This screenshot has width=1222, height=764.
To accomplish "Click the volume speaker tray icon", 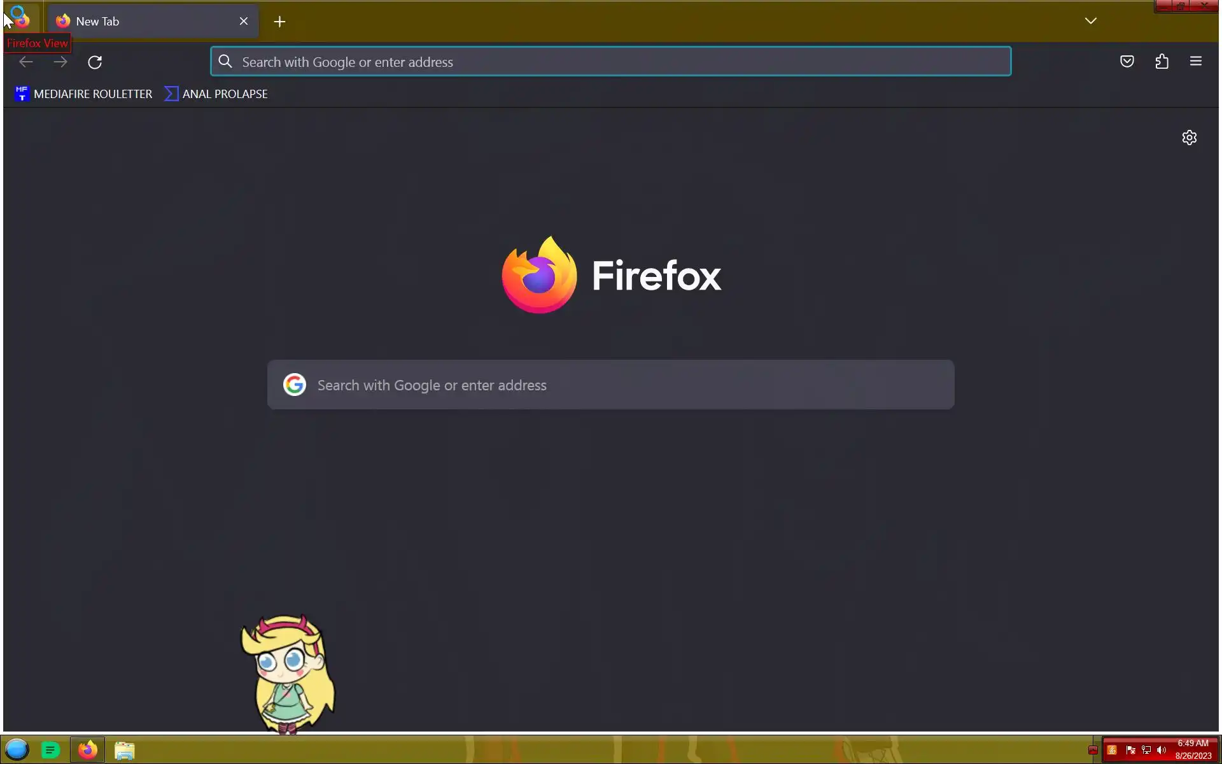I will tap(1162, 750).
